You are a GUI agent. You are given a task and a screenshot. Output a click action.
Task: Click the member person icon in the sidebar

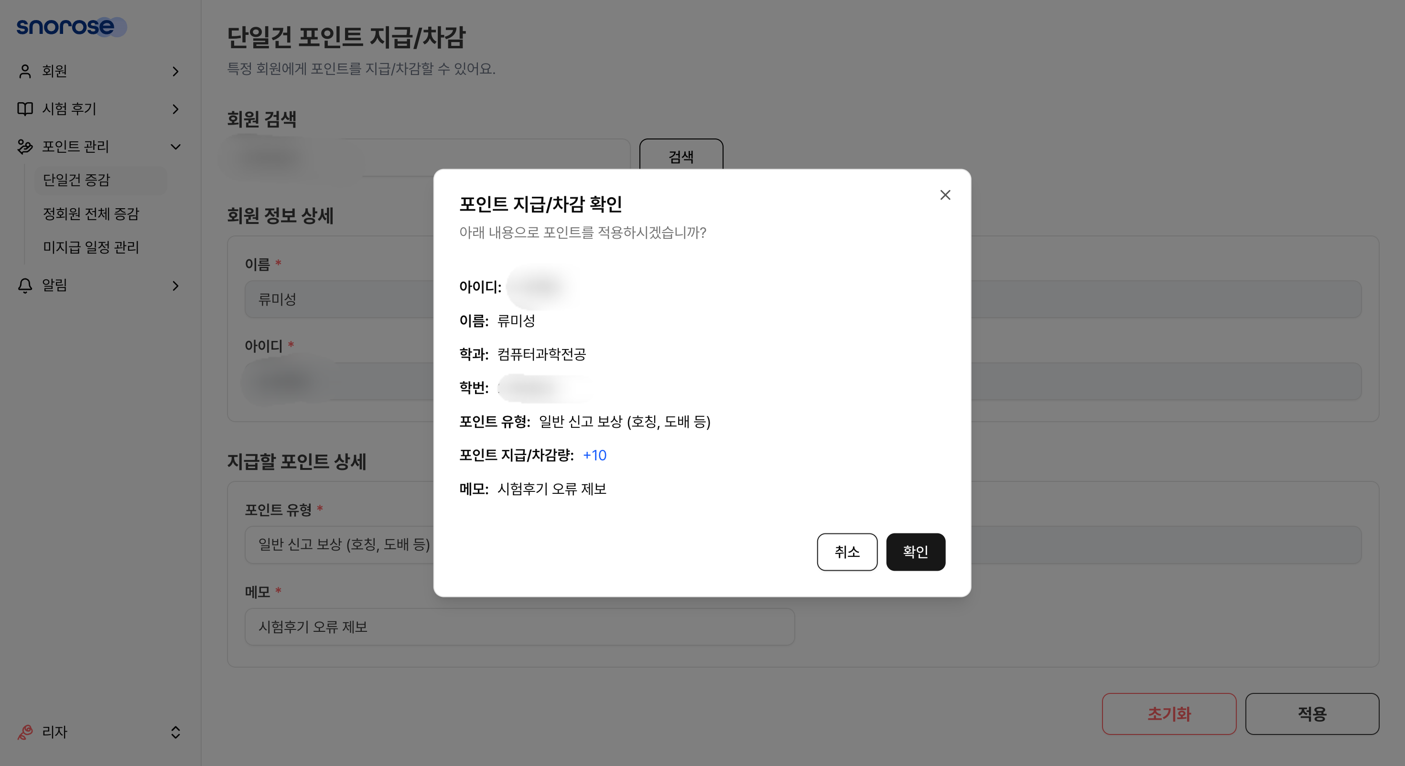tap(25, 72)
